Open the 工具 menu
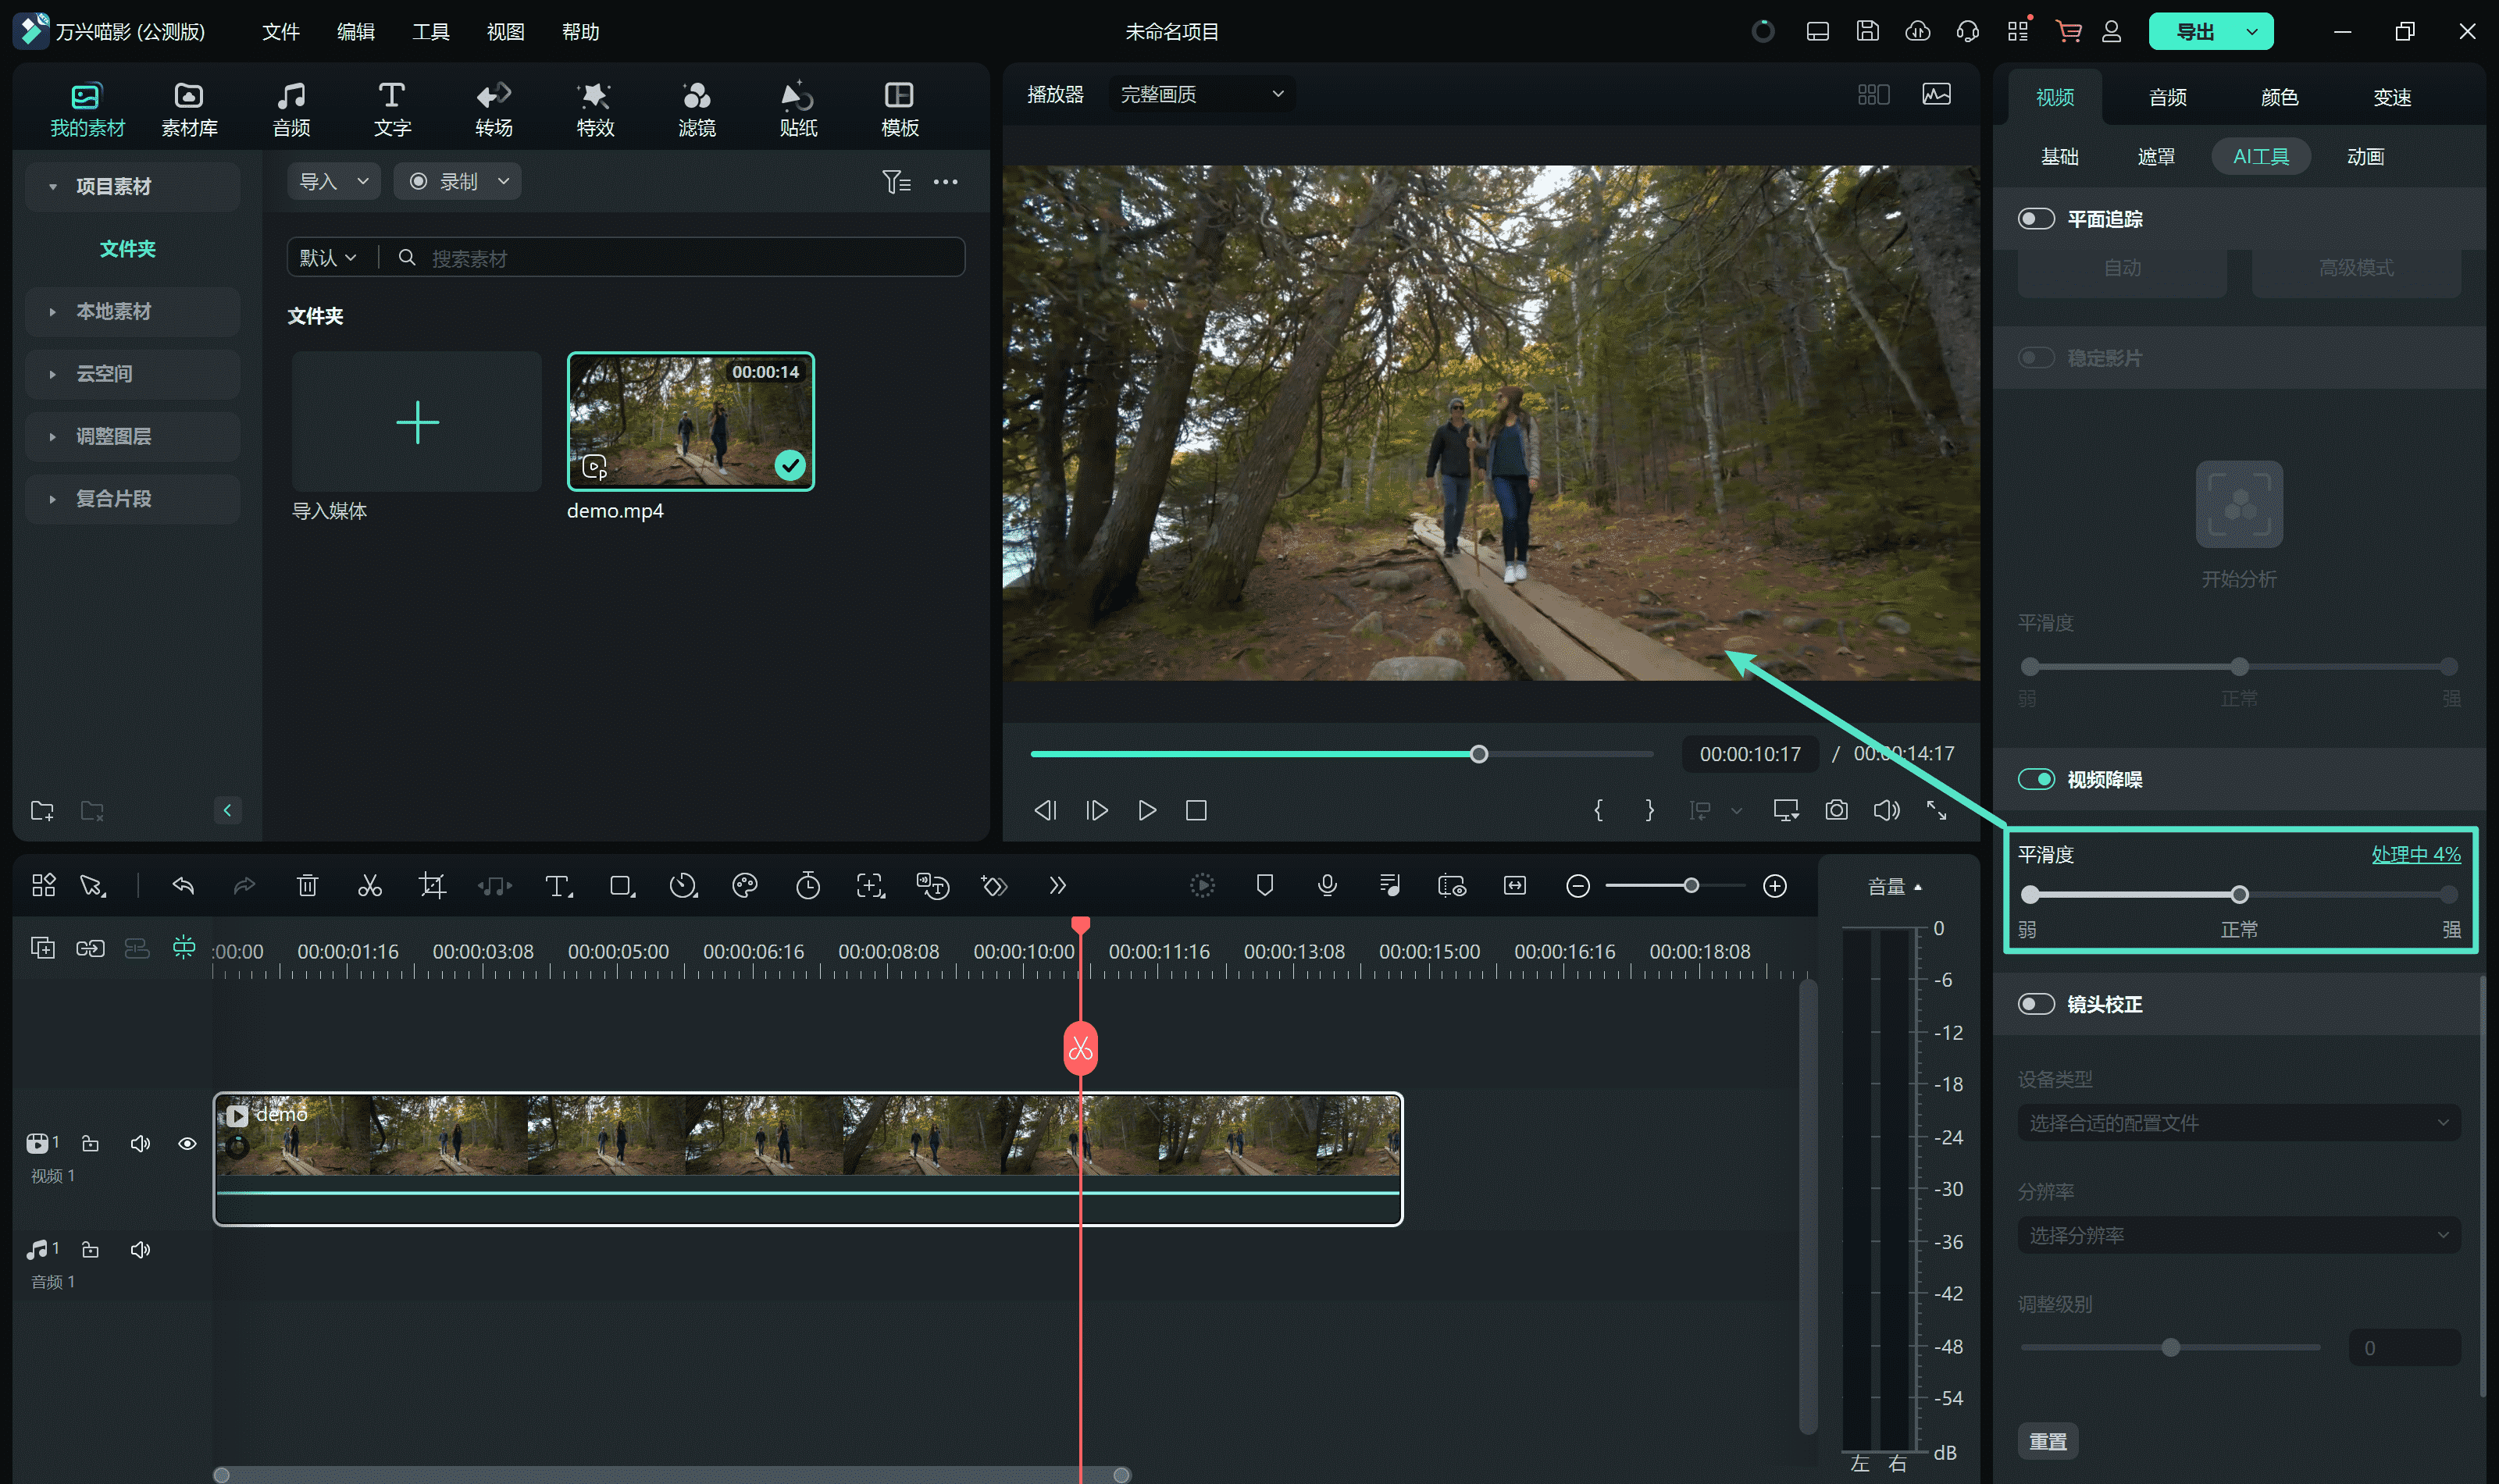This screenshot has height=1484, width=2499. pyautogui.click(x=431, y=31)
